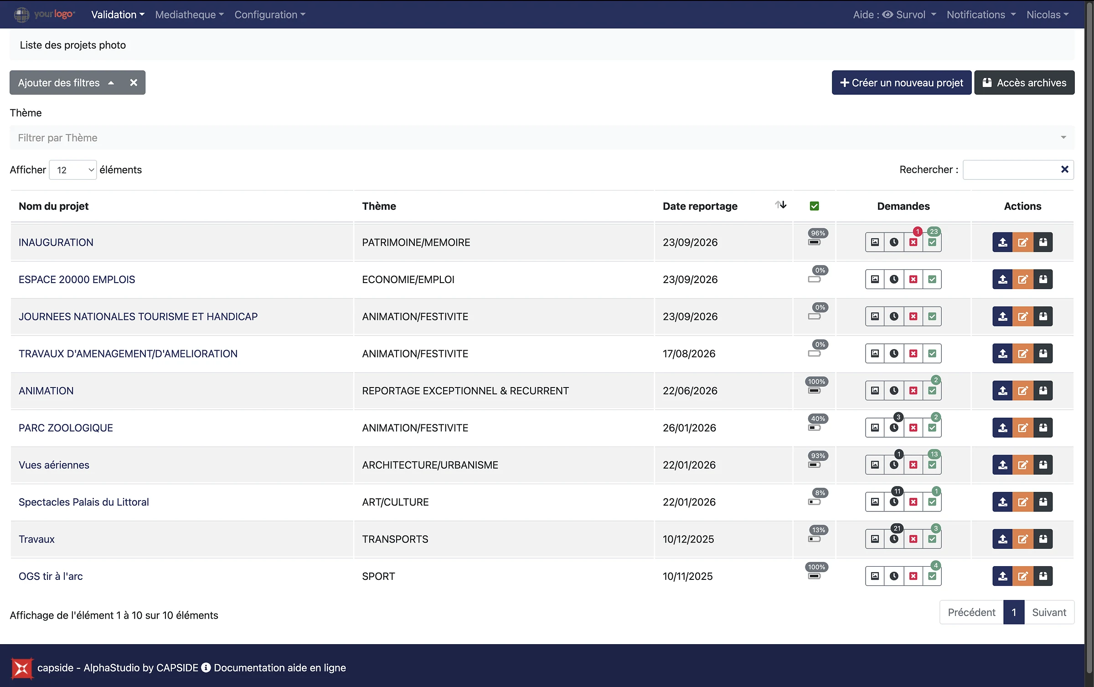Open image icon for ANIMATION row
Viewport: 1094px width, 687px height.
[x=875, y=391]
